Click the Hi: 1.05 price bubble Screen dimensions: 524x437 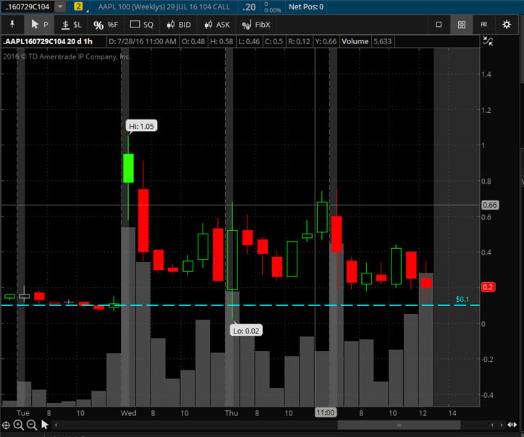pos(141,127)
